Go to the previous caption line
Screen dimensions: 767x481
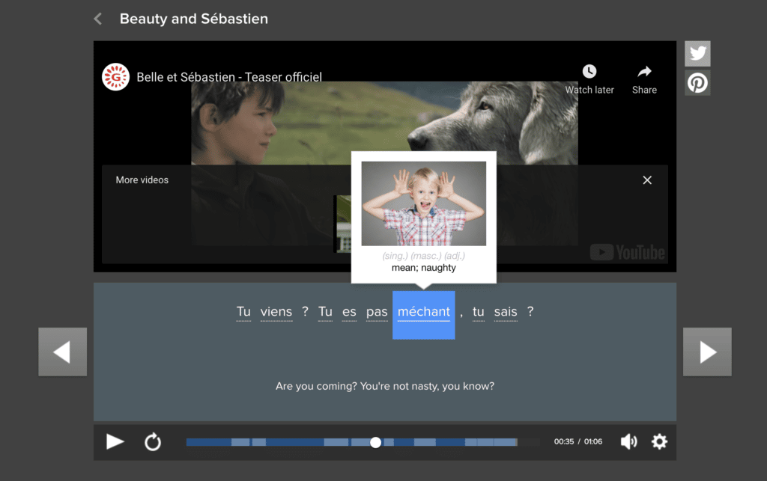(x=62, y=352)
